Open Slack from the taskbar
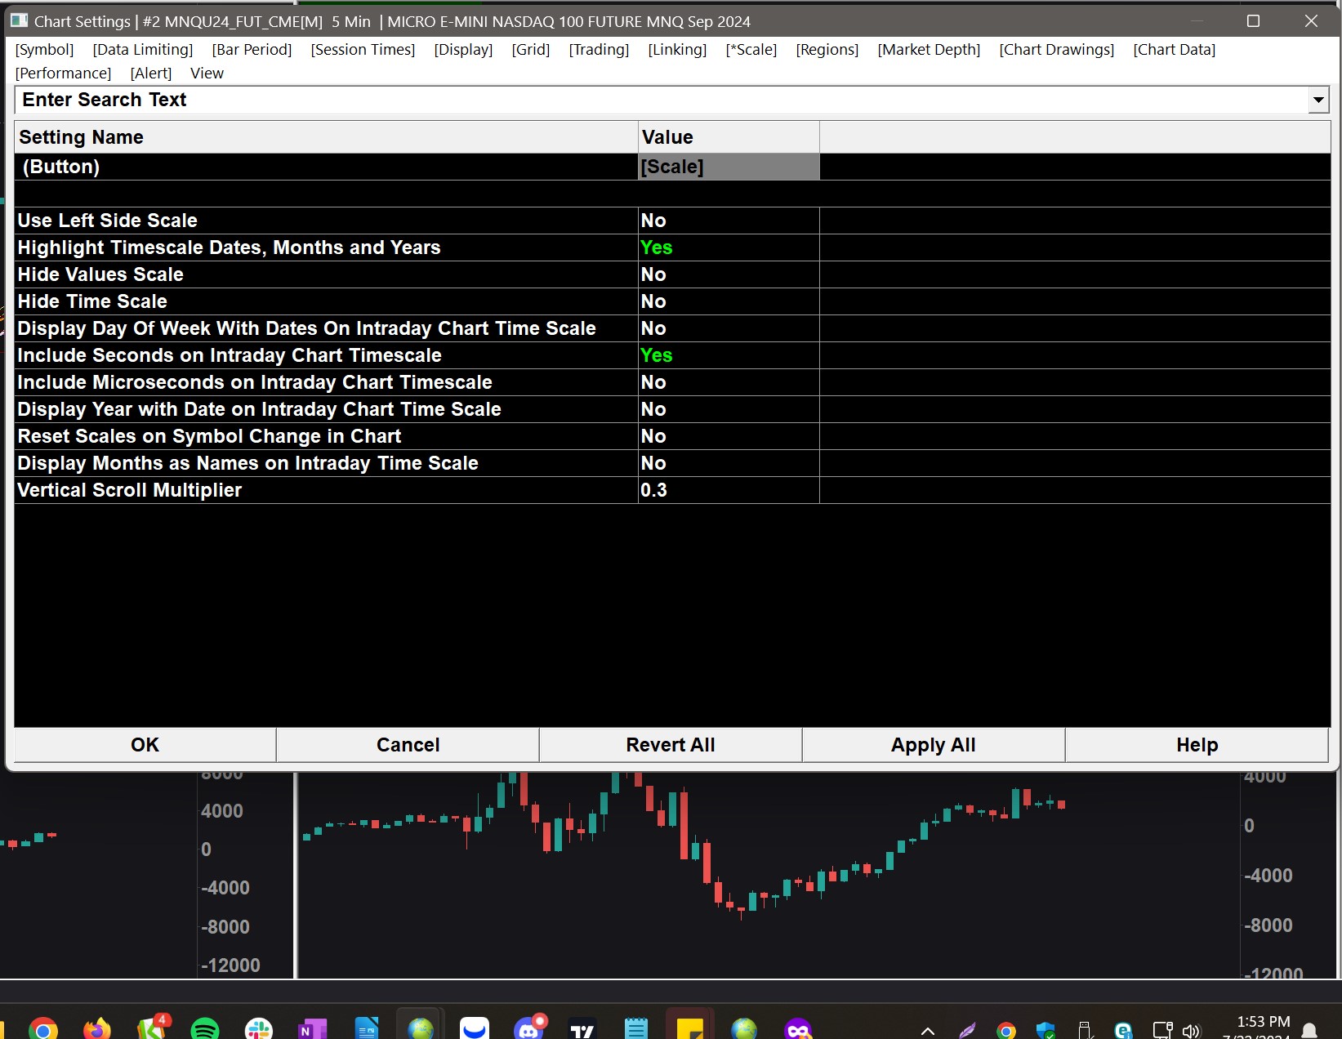Image resolution: width=1342 pixels, height=1039 pixels. pos(259,1028)
